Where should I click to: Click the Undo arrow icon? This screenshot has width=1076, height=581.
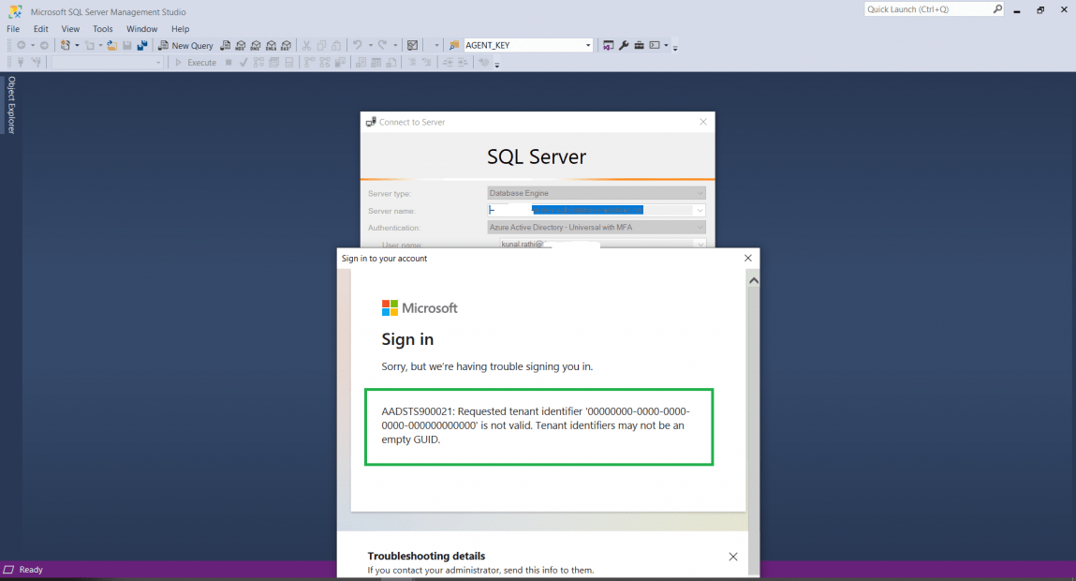point(357,45)
